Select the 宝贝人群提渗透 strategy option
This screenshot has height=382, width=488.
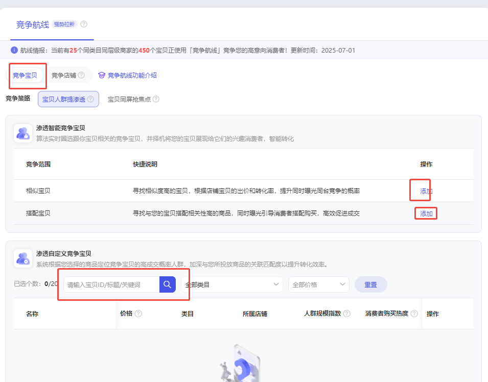coord(64,99)
